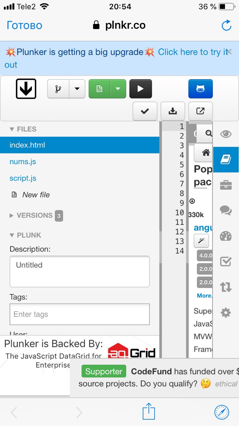This screenshot has height=426, width=239.
Task: Open the checkbox linting icon
Action: [x=226, y=262]
